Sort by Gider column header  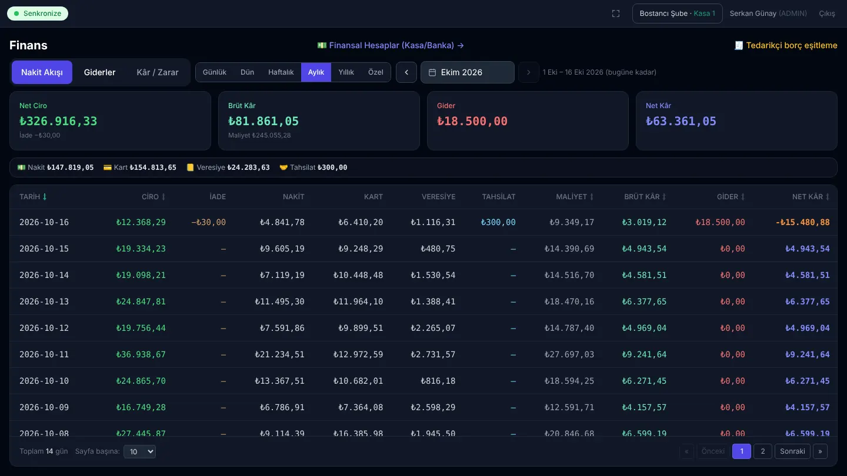coord(731,197)
